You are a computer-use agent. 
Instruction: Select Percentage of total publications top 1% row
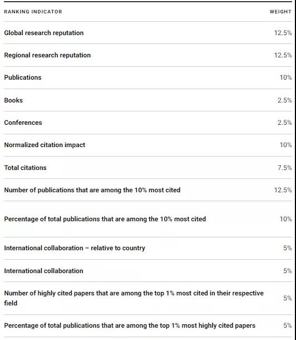[x=148, y=326]
